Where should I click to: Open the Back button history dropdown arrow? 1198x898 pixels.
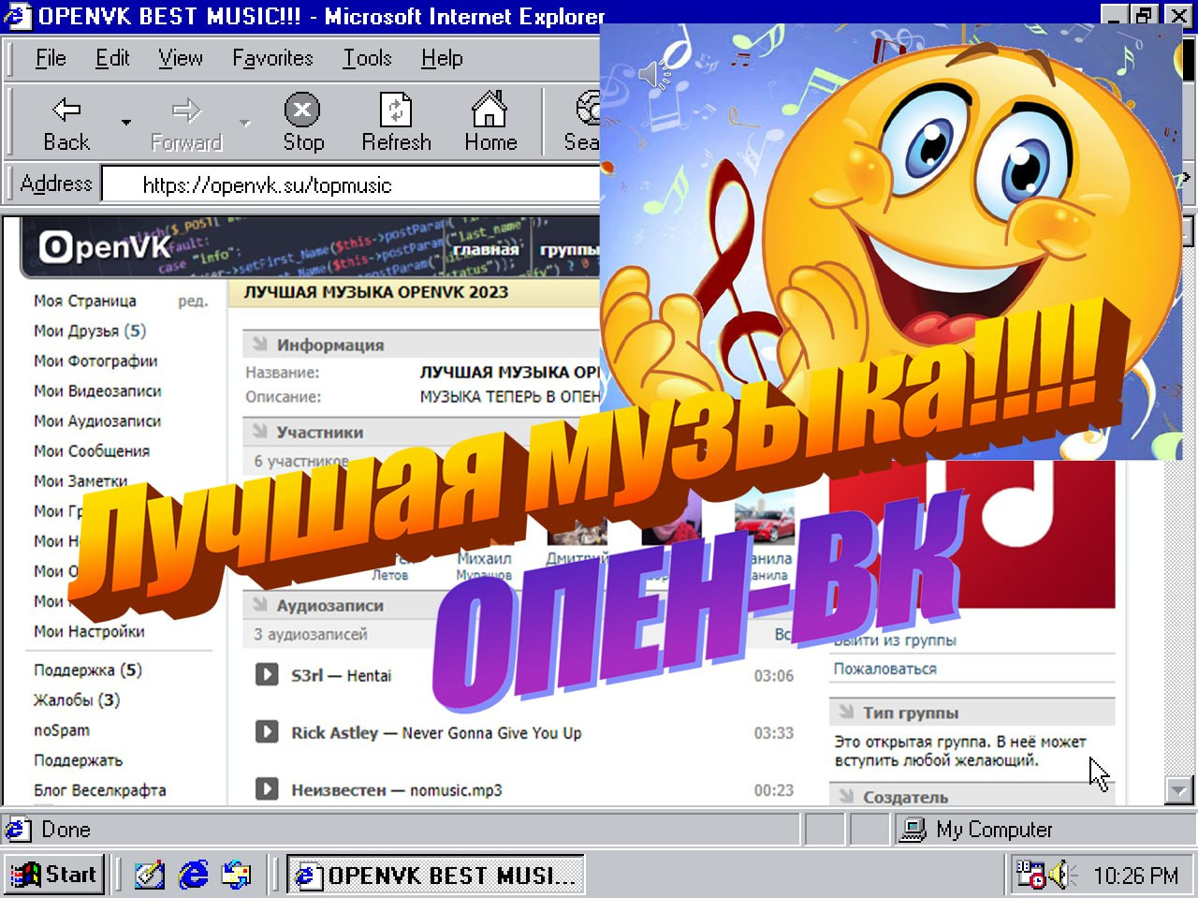125,124
